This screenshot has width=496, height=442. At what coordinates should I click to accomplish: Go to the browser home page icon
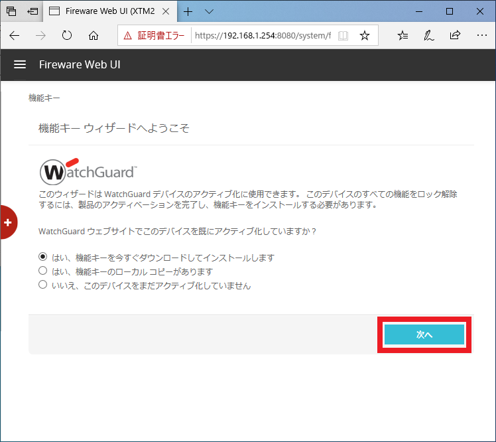pyautogui.click(x=93, y=35)
